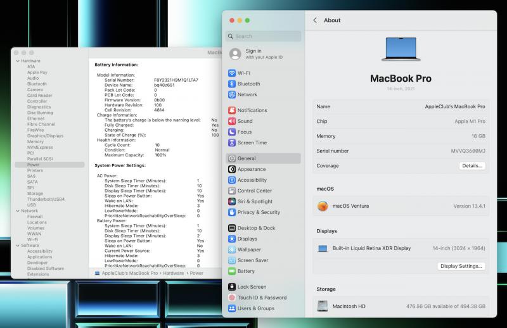Viewport: 507px width, 328px height.
Task: Open Screen Time hourglass icon
Action: pos(232,142)
